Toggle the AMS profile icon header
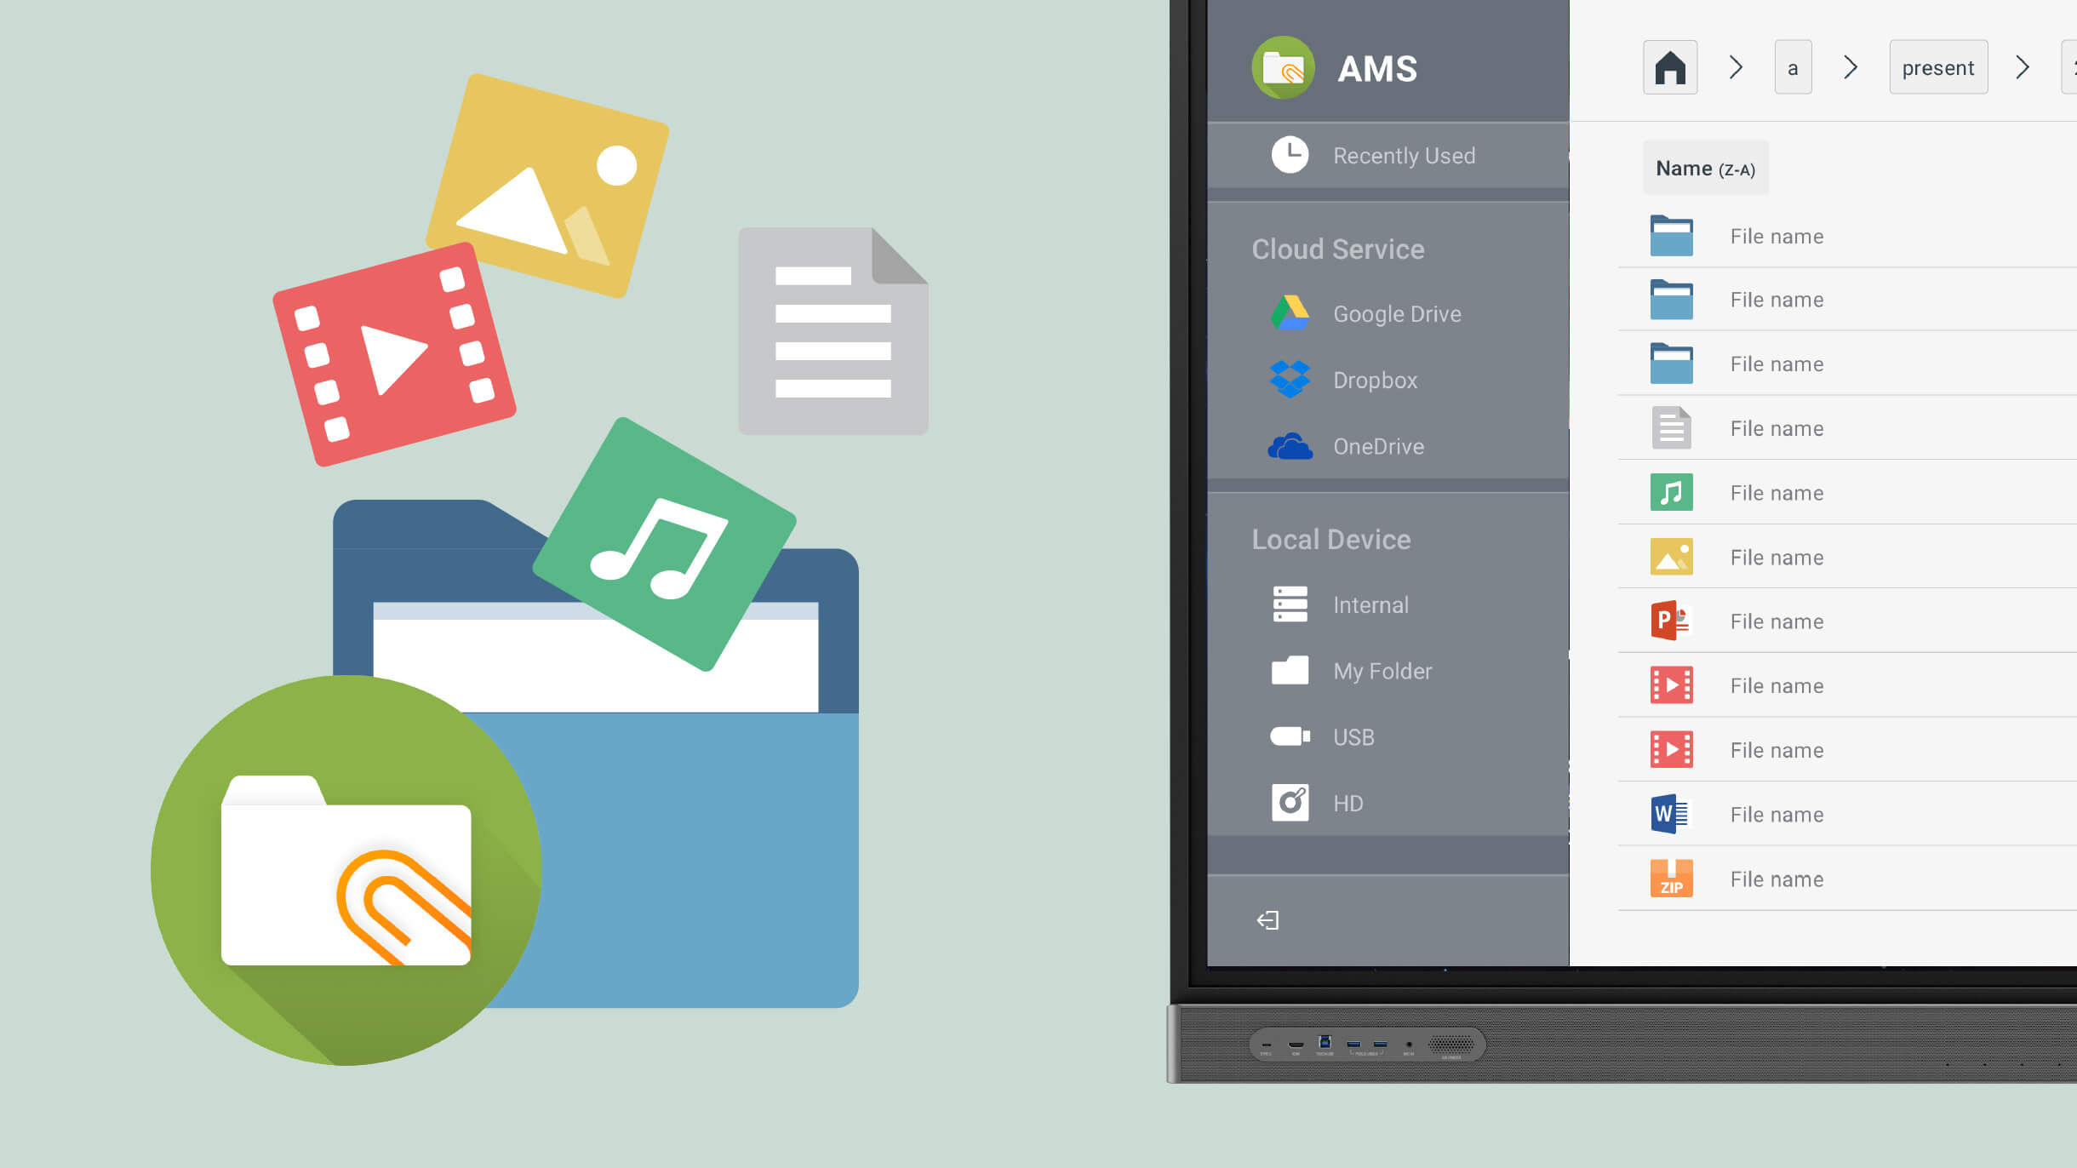This screenshot has width=2077, height=1168. tap(1284, 67)
